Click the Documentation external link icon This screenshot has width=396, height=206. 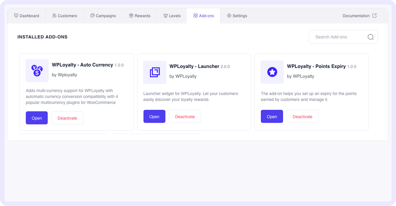(374, 15)
